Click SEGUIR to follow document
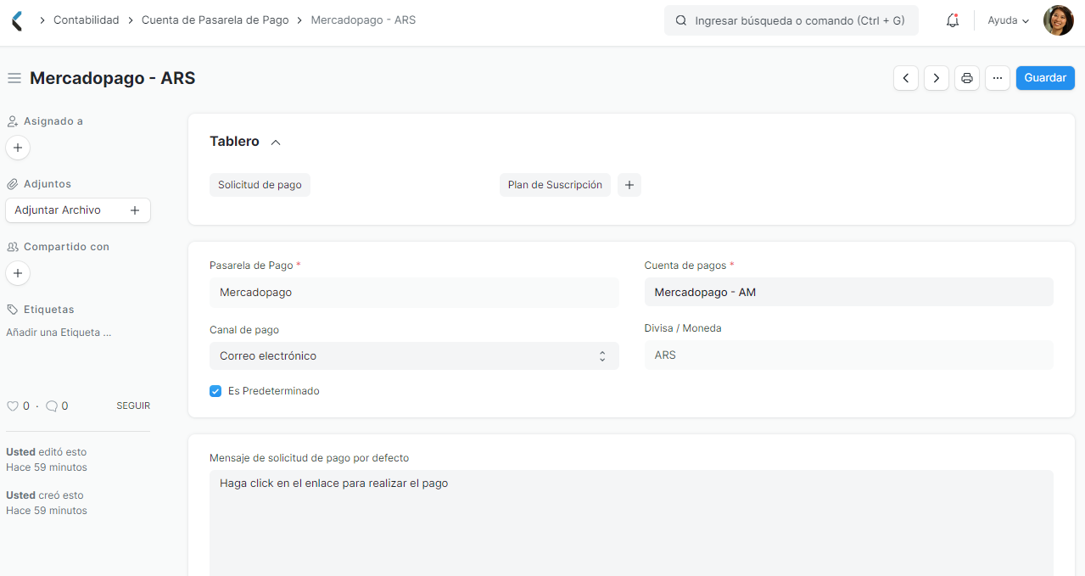This screenshot has width=1085, height=576. click(133, 406)
